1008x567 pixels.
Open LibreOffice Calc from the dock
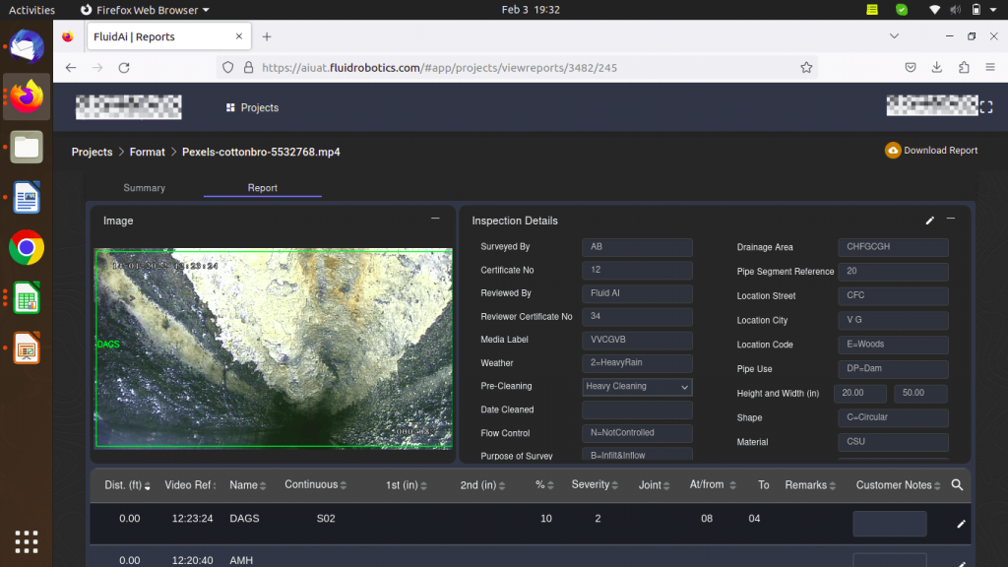coord(27,297)
